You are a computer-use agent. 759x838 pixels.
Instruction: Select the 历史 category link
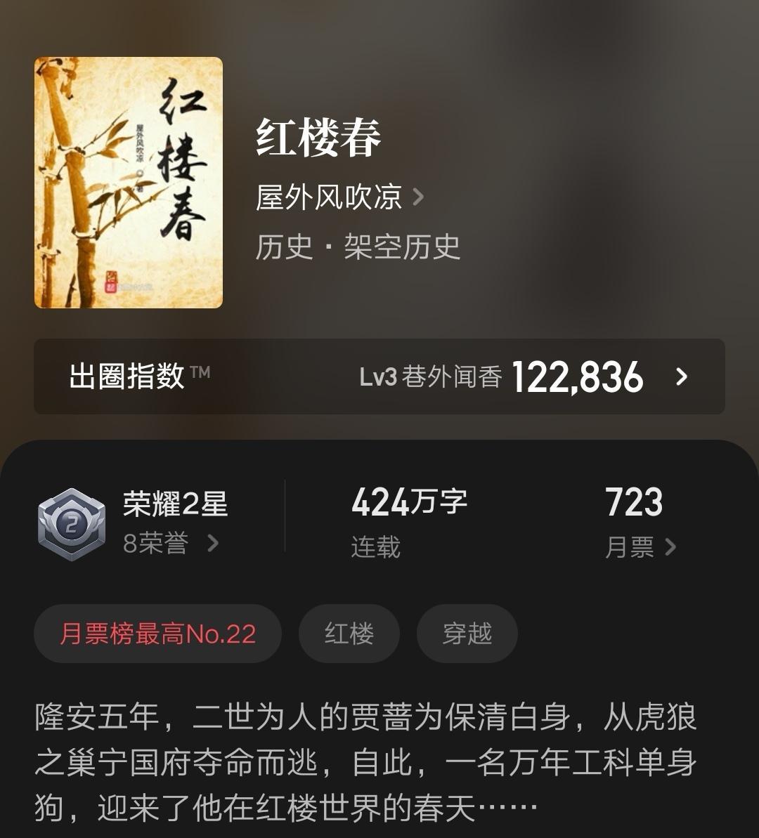click(x=284, y=247)
